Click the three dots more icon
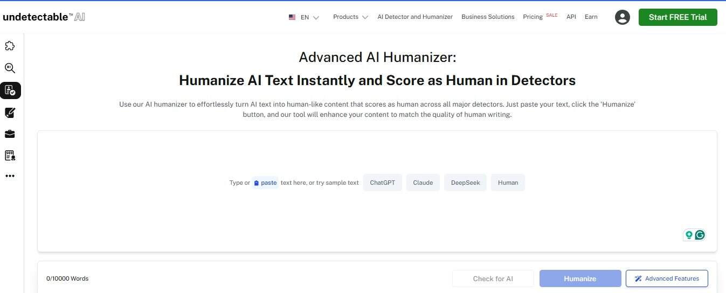Viewport: 726px width, 293px height. 10,176
